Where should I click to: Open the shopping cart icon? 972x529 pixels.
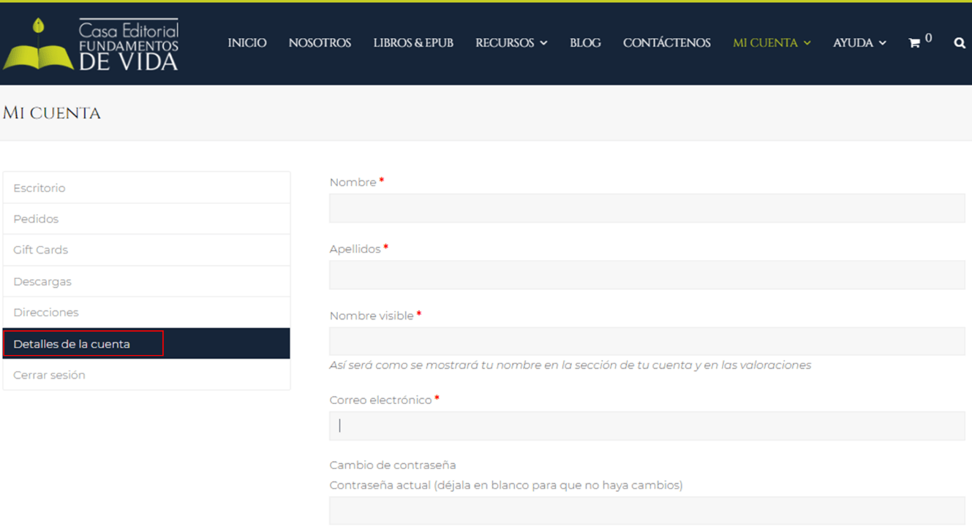(x=914, y=43)
